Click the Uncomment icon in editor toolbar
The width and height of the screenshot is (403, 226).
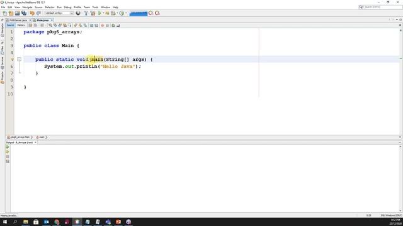click(x=118, y=25)
